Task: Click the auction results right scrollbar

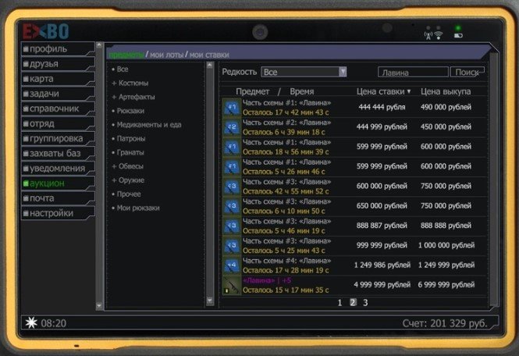Action: tap(493, 180)
